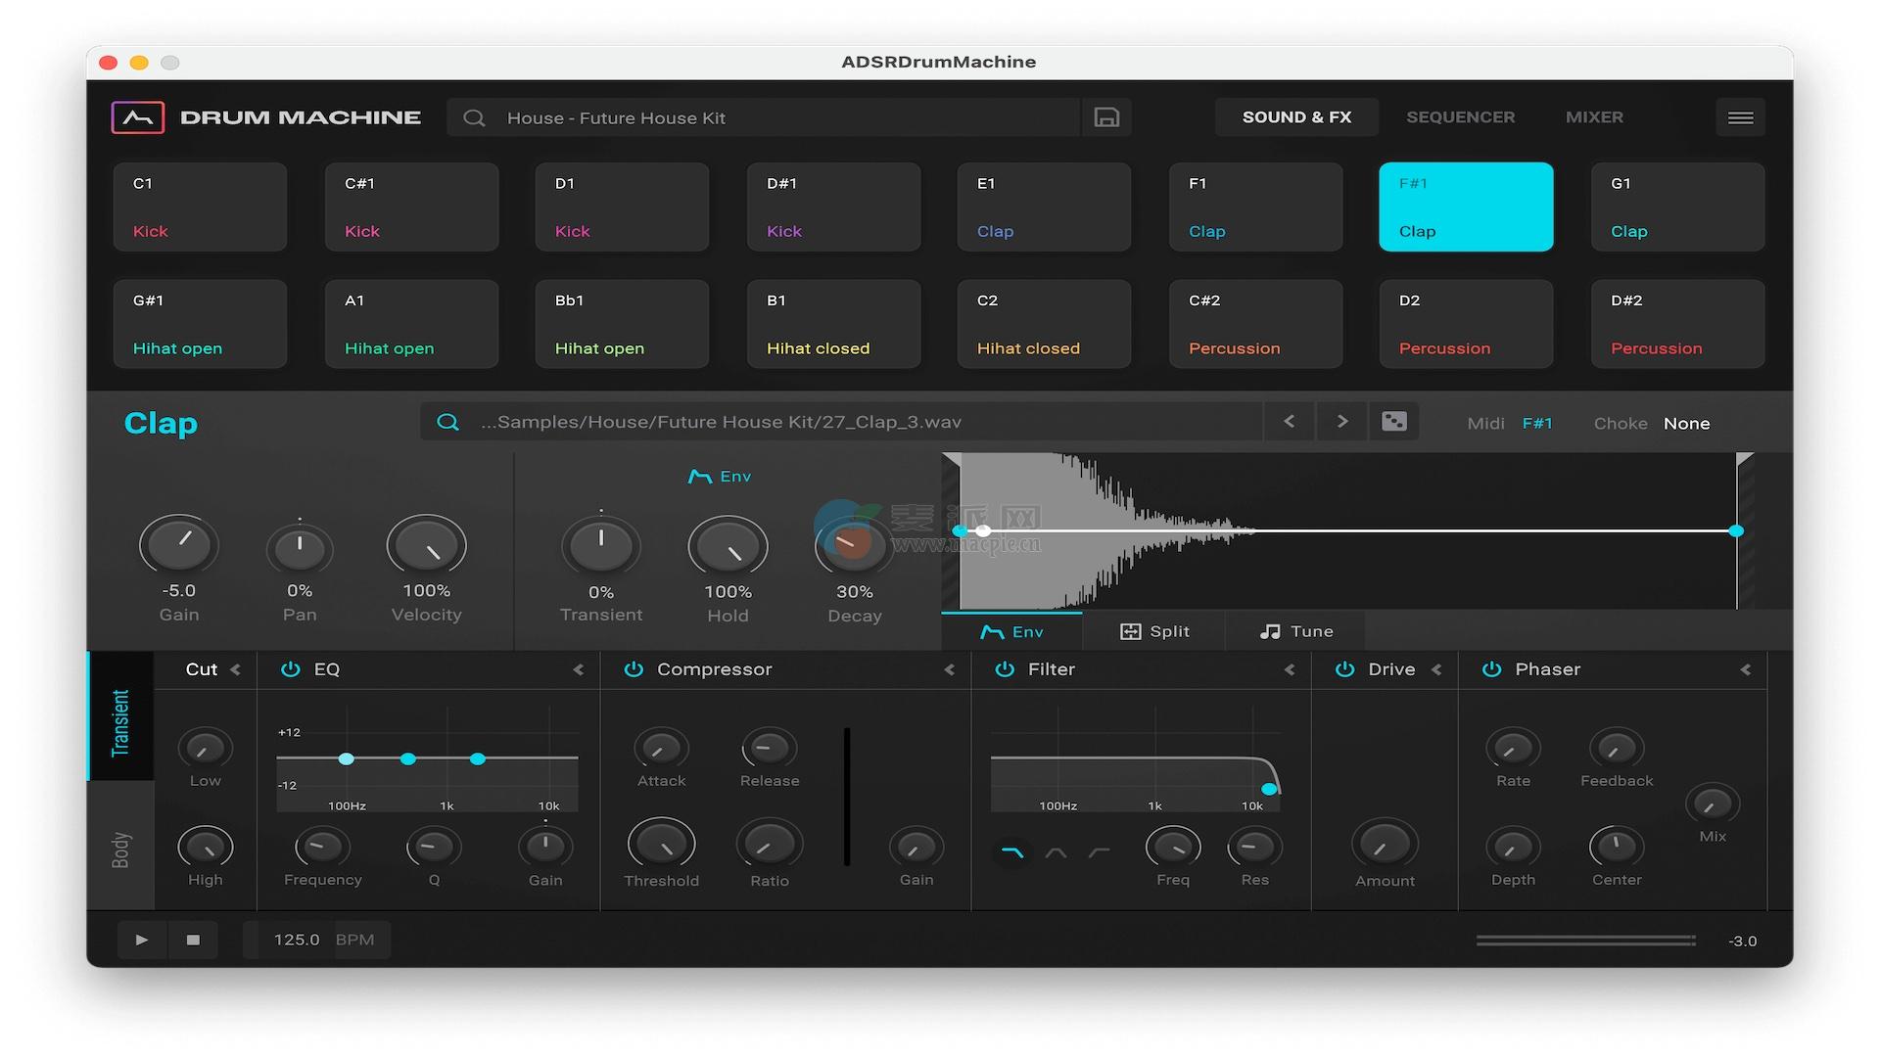Collapse the Filter panel arrow
Image resolution: width=1880 pixels, height=1057 pixels.
pos(1289,670)
